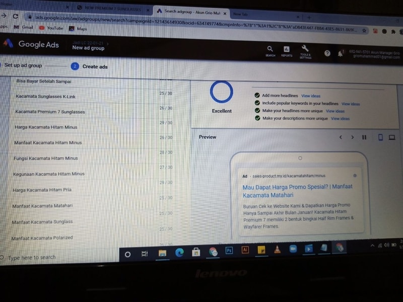The width and height of the screenshot is (403, 302).
Task: Open Tools & Settings wrench icon
Action: (305, 50)
